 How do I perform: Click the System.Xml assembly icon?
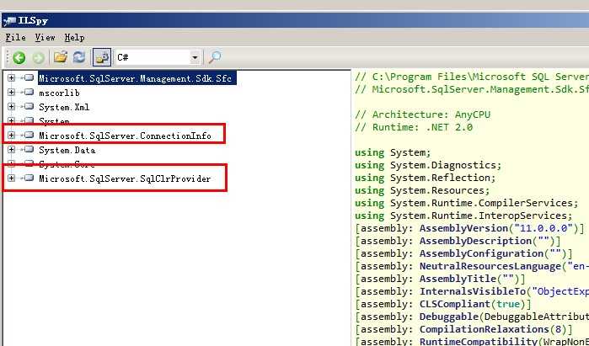point(29,106)
